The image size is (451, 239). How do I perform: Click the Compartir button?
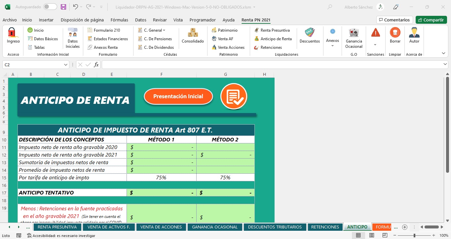[x=431, y=20]
